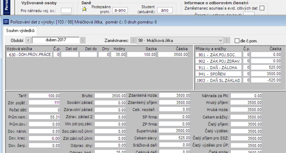Click the Zdr. pojišť. field 111
286x153 pixels.
pyautogui.click(x=44, y=103)
